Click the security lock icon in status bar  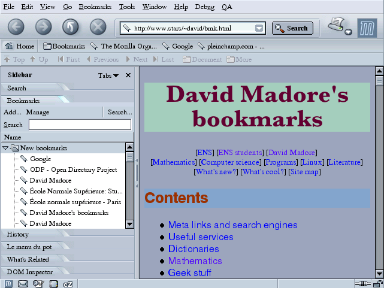[376, 283]
